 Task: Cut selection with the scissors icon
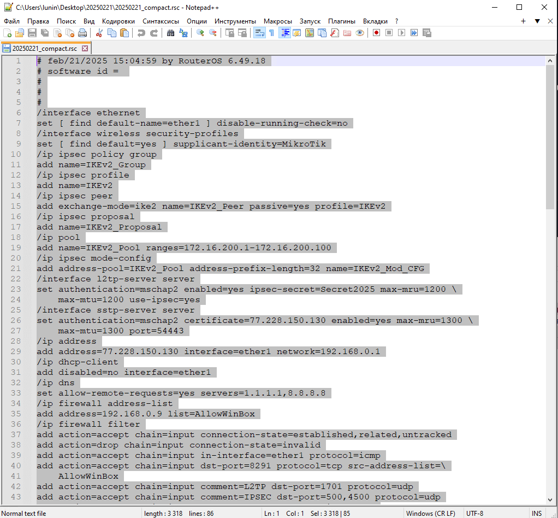[99, 33]
